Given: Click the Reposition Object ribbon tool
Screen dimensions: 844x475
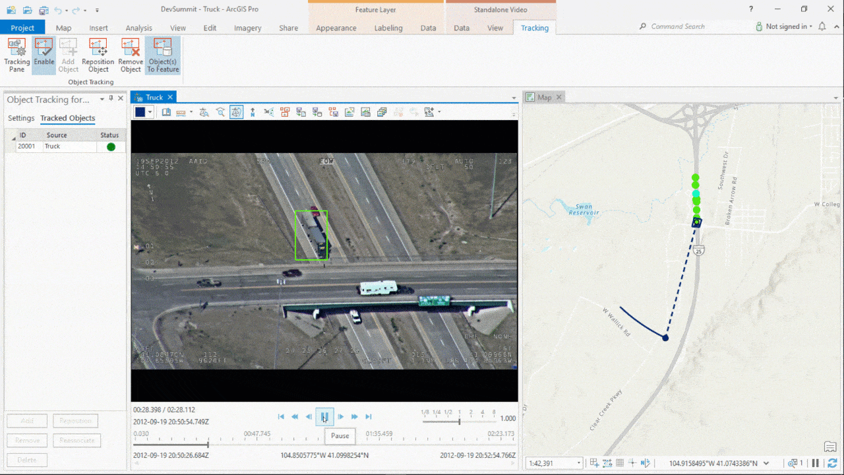Looking at the screenshot, I should 98,55.
